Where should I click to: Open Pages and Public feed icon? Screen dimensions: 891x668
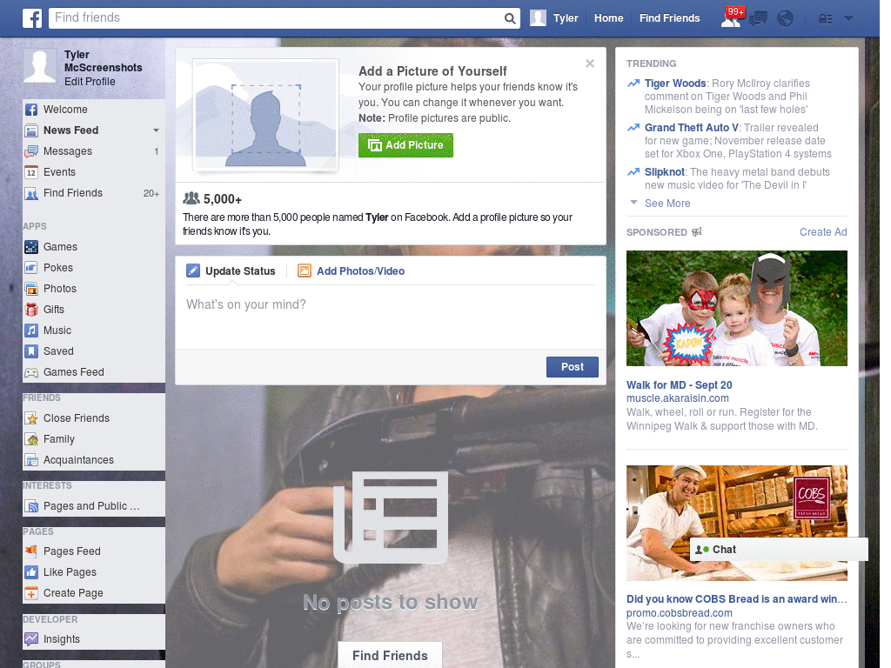[x=31, y=506]
